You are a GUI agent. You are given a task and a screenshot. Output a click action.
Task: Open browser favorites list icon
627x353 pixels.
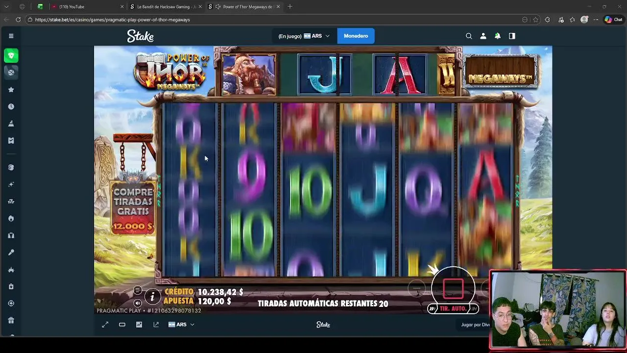(572, 20)
